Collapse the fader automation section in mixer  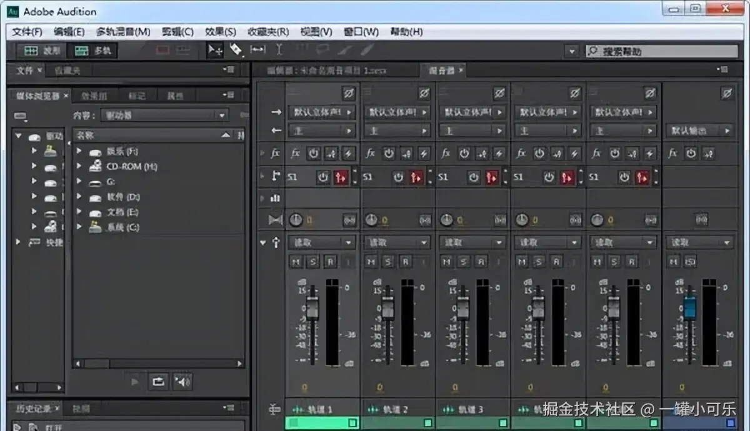(x=262, y=242)
